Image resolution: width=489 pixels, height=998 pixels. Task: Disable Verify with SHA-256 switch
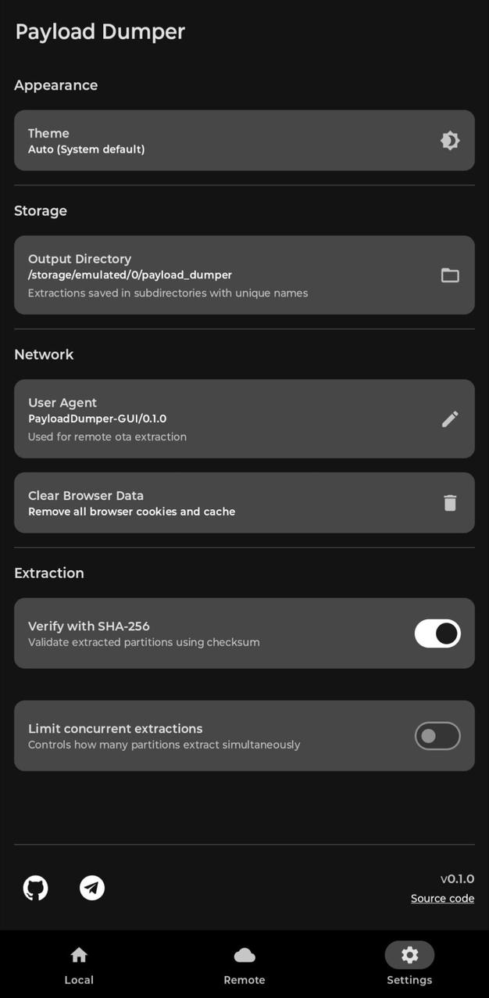(x=437, y=634)
